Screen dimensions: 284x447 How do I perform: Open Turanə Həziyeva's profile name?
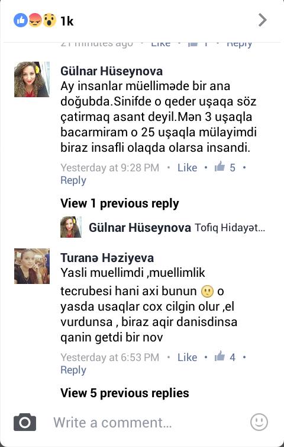coord(107,258)
